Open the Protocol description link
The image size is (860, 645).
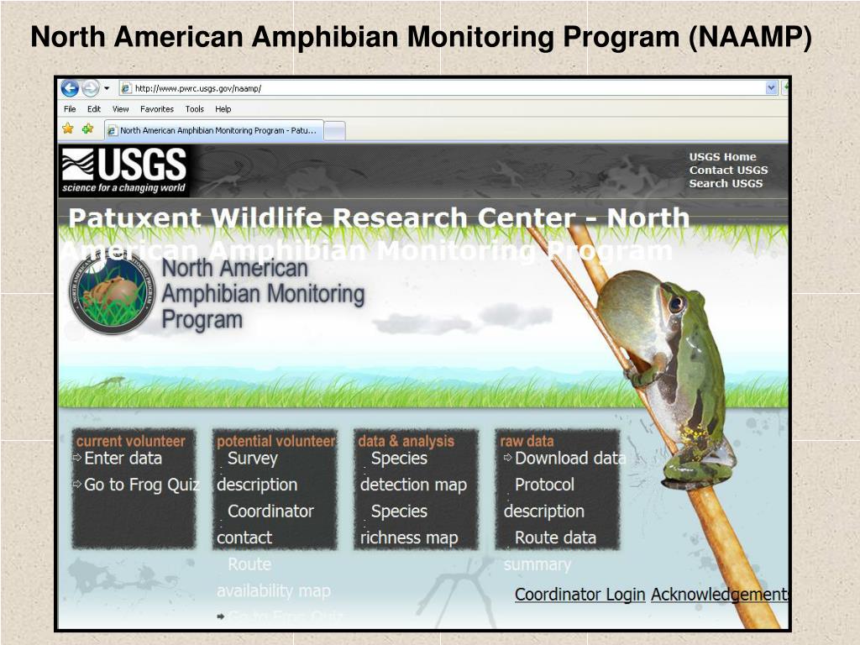[x=544, y=498]
